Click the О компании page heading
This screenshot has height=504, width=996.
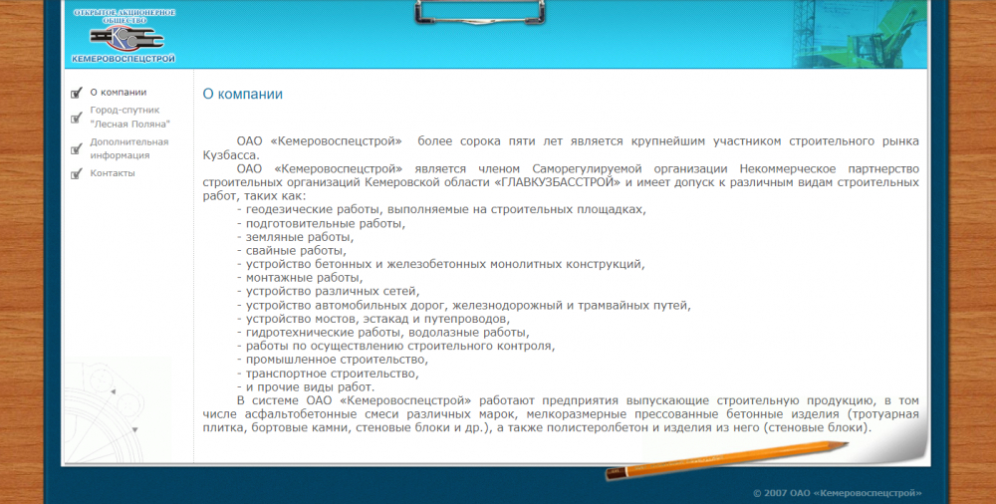coord(243,94)
